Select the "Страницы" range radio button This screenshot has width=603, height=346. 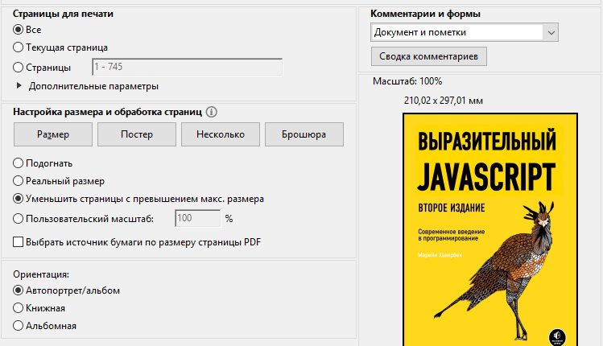pyautogui.click(x=18, y=68)
